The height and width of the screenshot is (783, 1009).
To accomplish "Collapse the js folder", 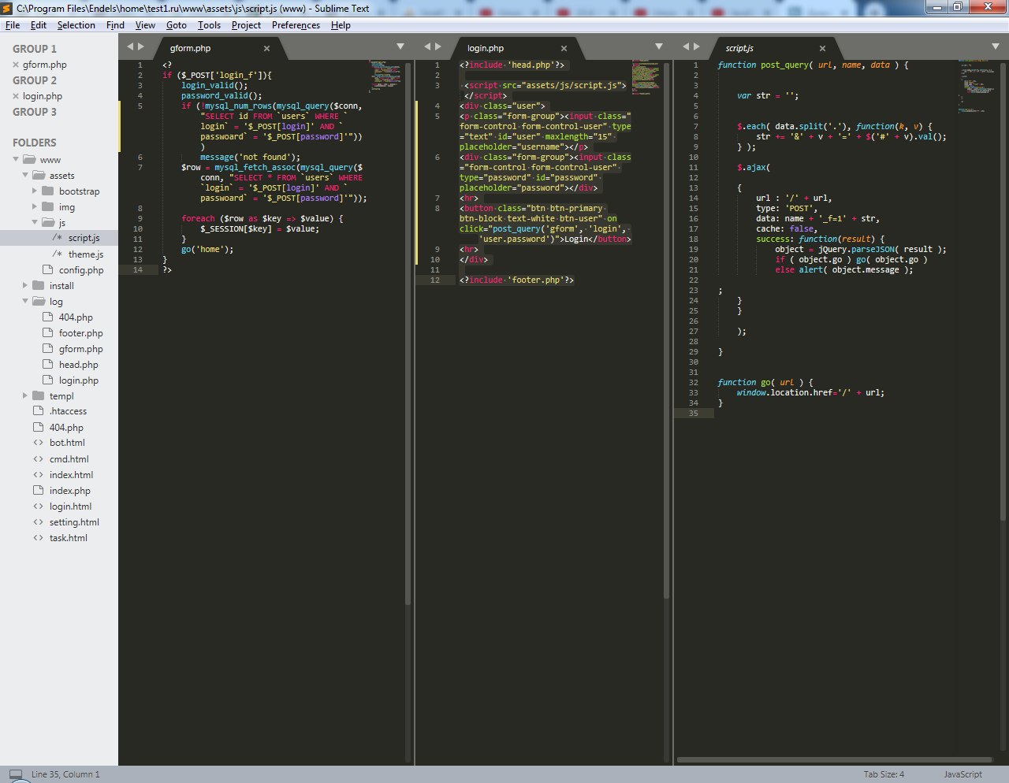I will pos(35,222).
